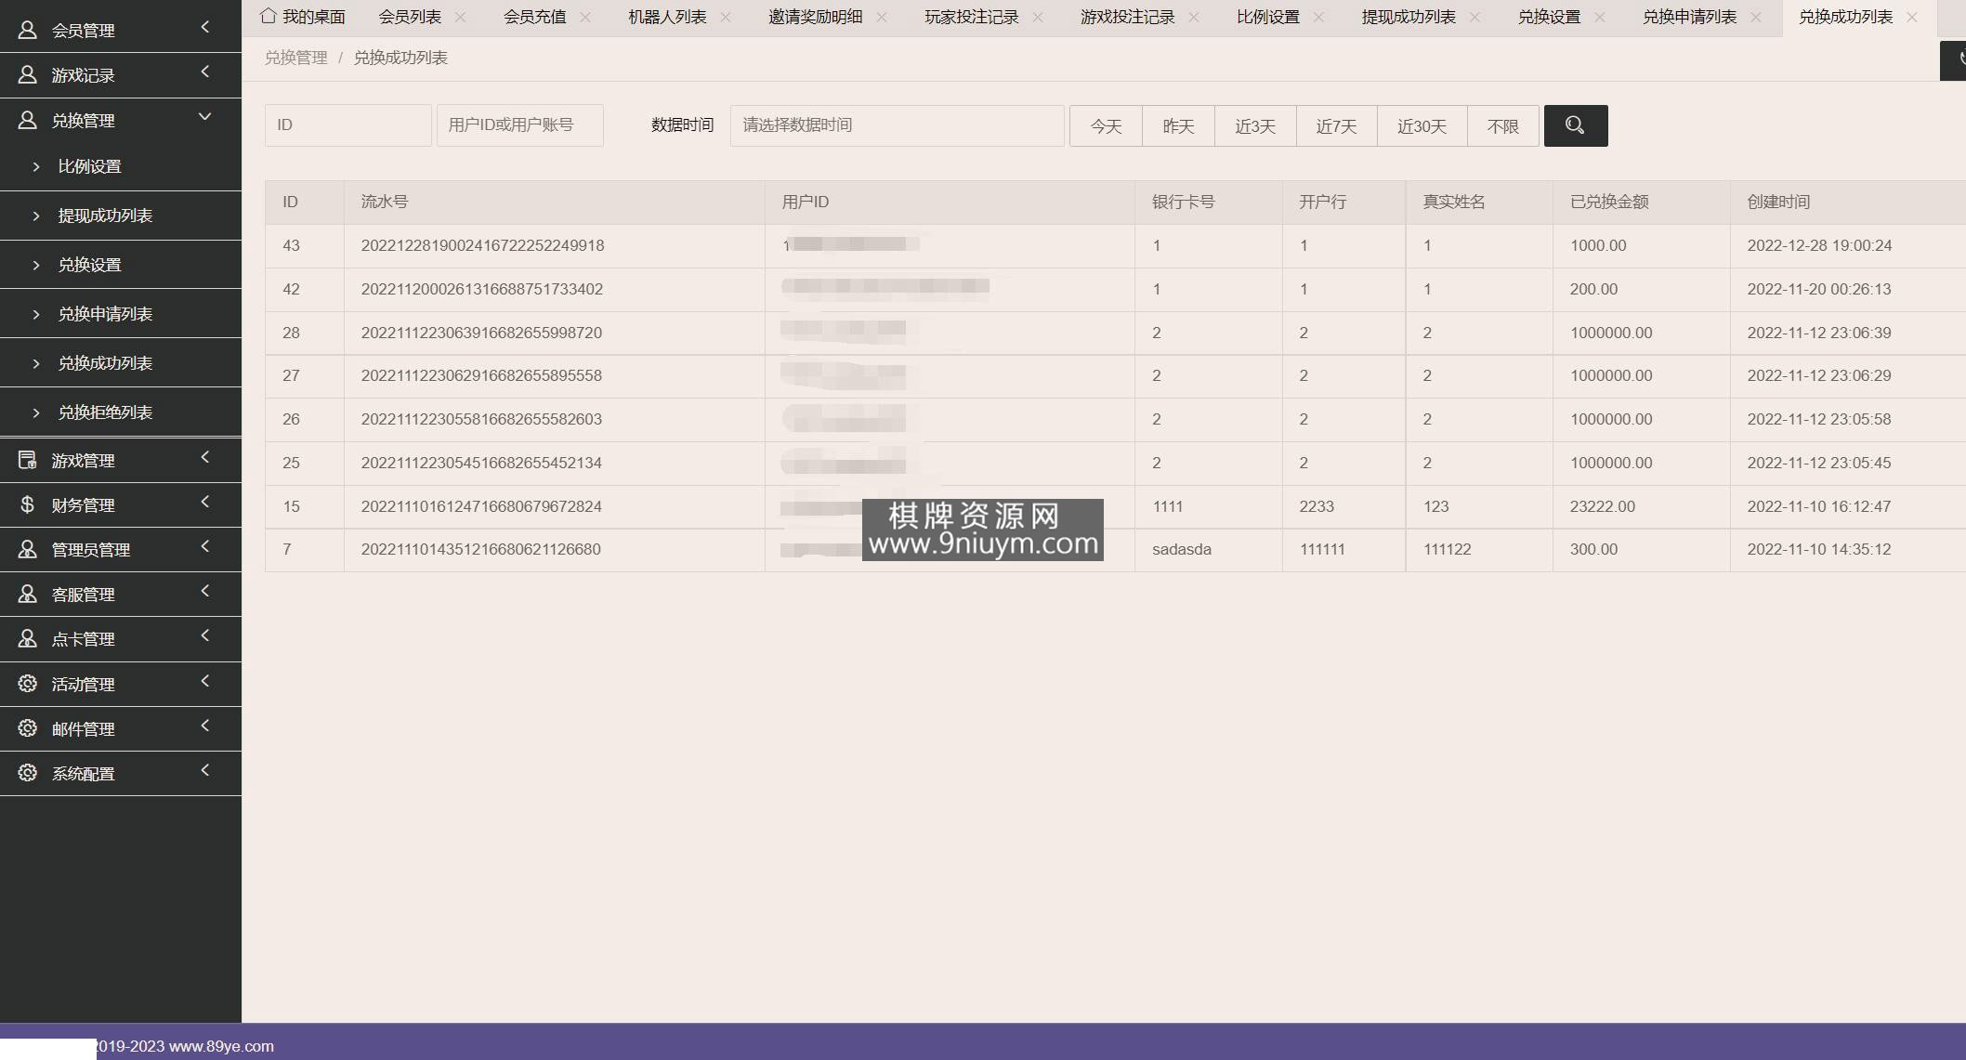Image resolution: width=1966 pixels, height=1060 pixels.
Task: Click timestamp 2022-11-20 00:26:13
Action: (x=1818, y=289)
